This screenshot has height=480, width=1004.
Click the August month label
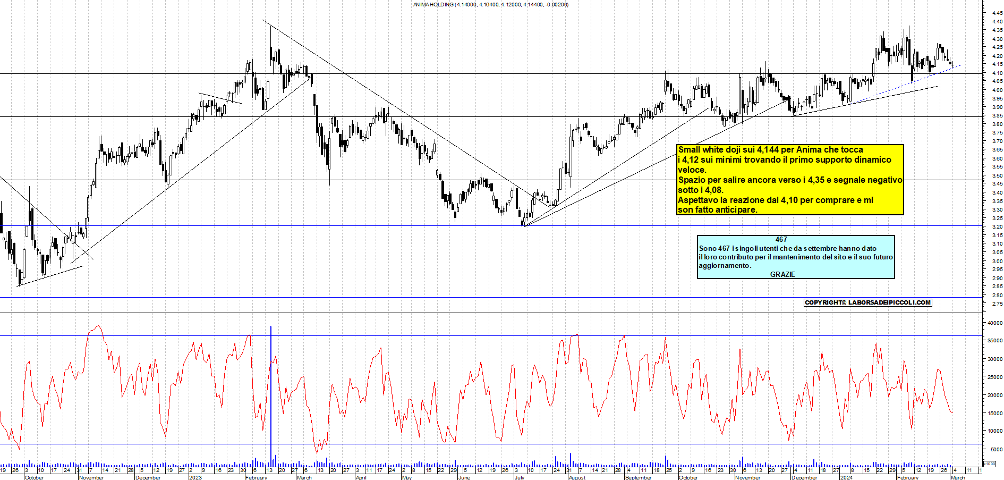(577, 477)
